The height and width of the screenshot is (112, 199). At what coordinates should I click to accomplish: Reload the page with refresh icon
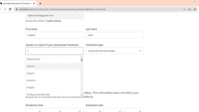coord(10,9)
